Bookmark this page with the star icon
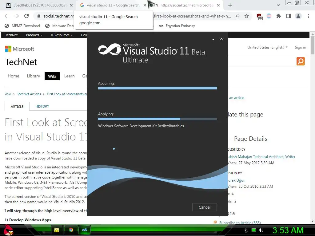Image resolution: width=315 pixels, height=236 pixels. pyautogui.click(x=247, y=16)
